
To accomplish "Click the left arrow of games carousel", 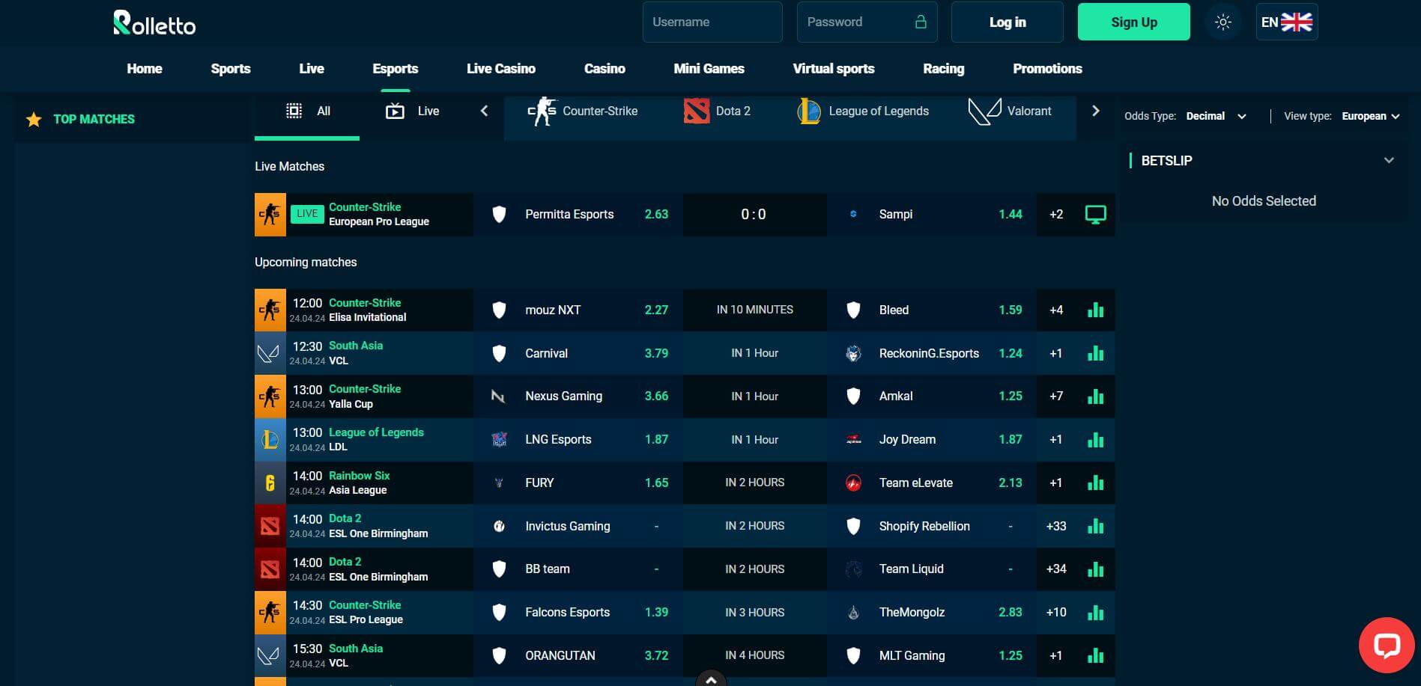I will tap(484, 111).
